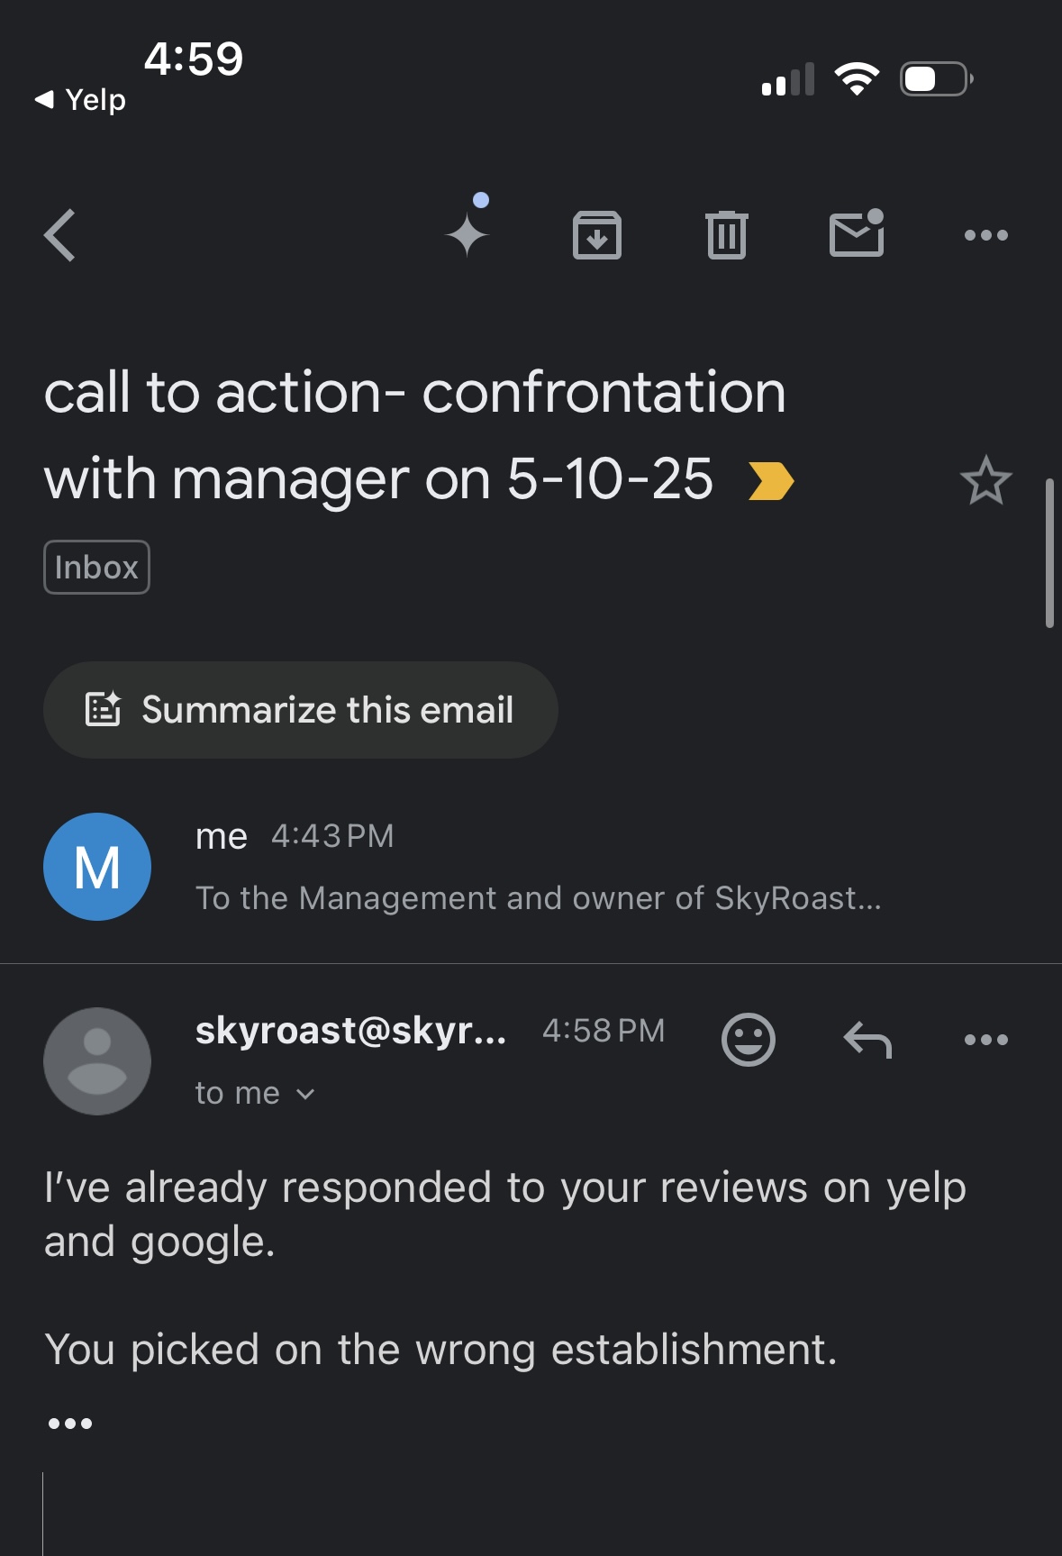
Task: Star this email conversation
Action: coord(985,480)
